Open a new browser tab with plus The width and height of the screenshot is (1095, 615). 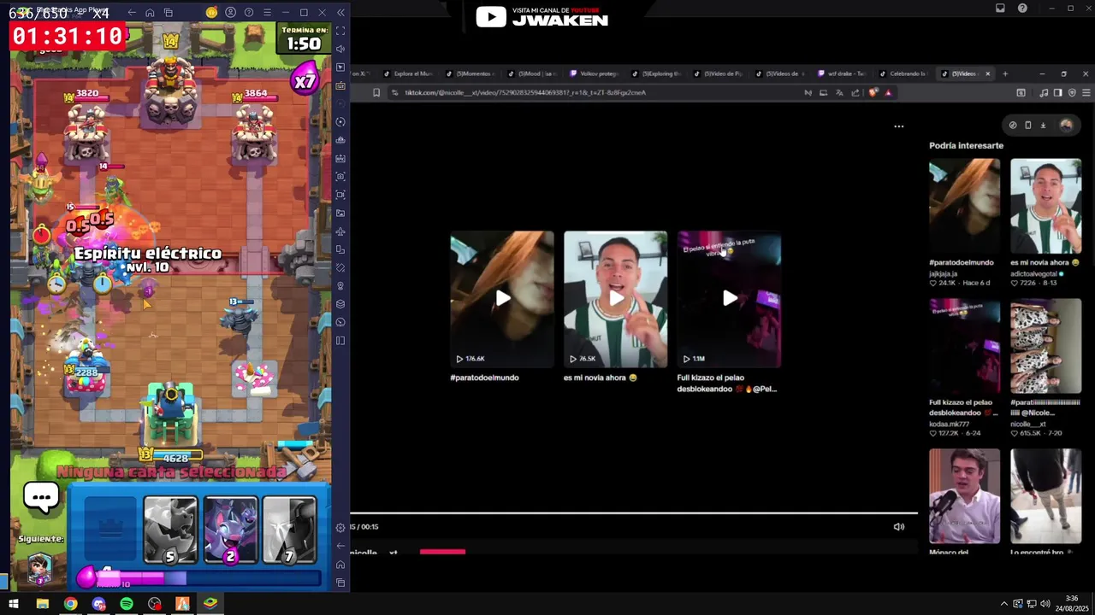pos(1005,73)
